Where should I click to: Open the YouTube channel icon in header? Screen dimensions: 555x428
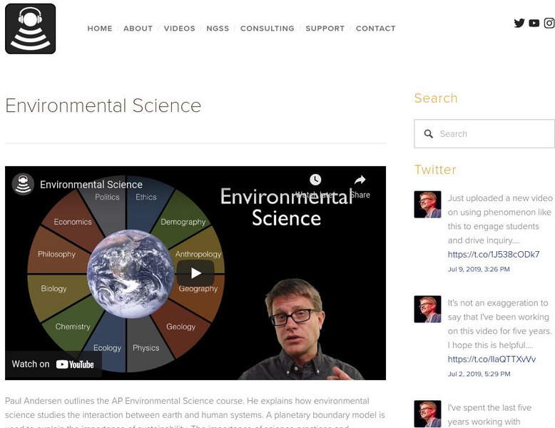pyautogui.click(x=534, y=23)
